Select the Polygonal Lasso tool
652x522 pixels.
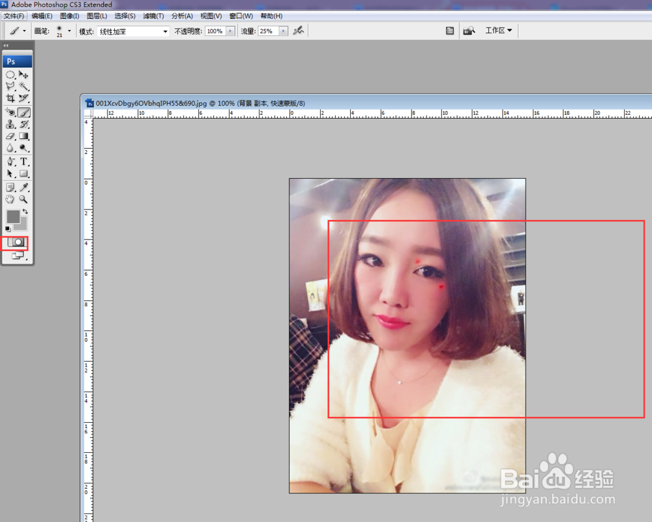tap(10, 87)
